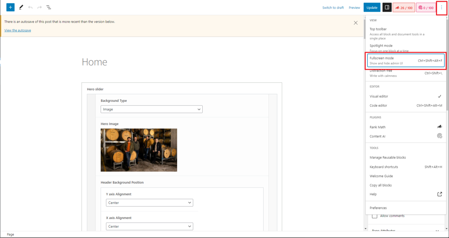Screen dimensions: 449x238
Task: Choose Copy all blocks
Action: coord(406,185)
